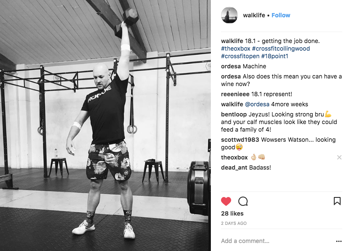Focus the Add a comment field
Image resolution: width=352 pixels, height=251 pixels.
pyautogui.click(x=276, y=241)
